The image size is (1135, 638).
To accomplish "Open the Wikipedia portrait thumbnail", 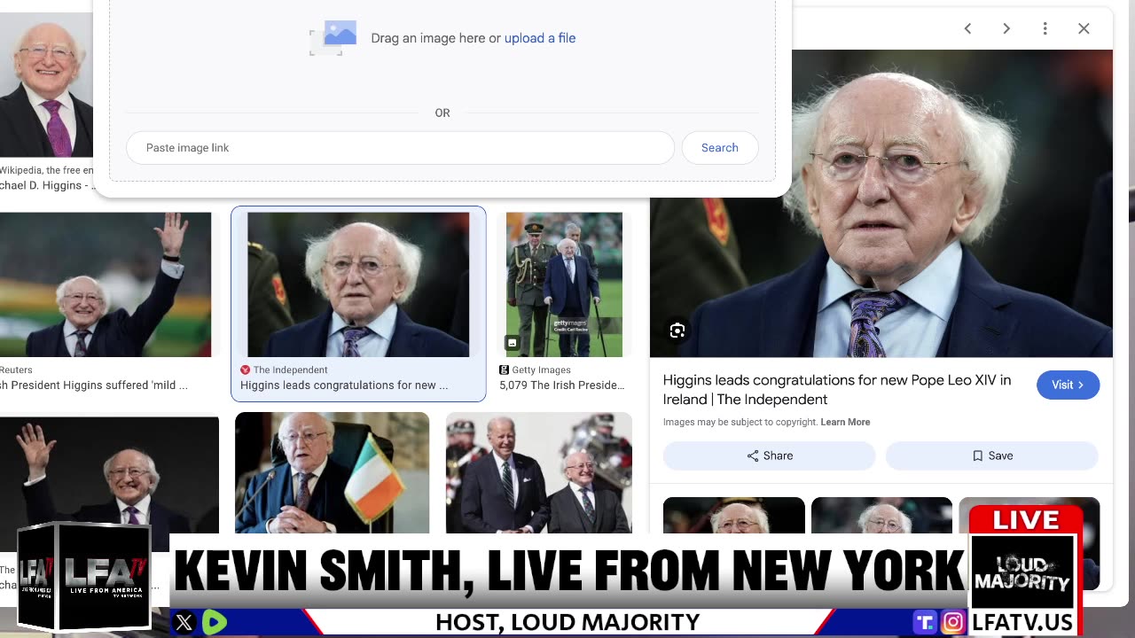I will click(x=46, y=85).
